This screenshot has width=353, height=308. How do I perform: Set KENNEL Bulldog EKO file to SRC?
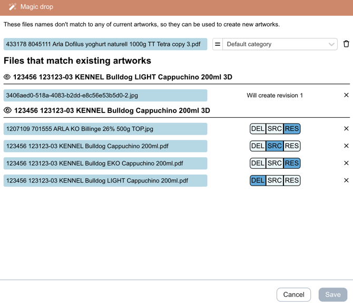274,163
